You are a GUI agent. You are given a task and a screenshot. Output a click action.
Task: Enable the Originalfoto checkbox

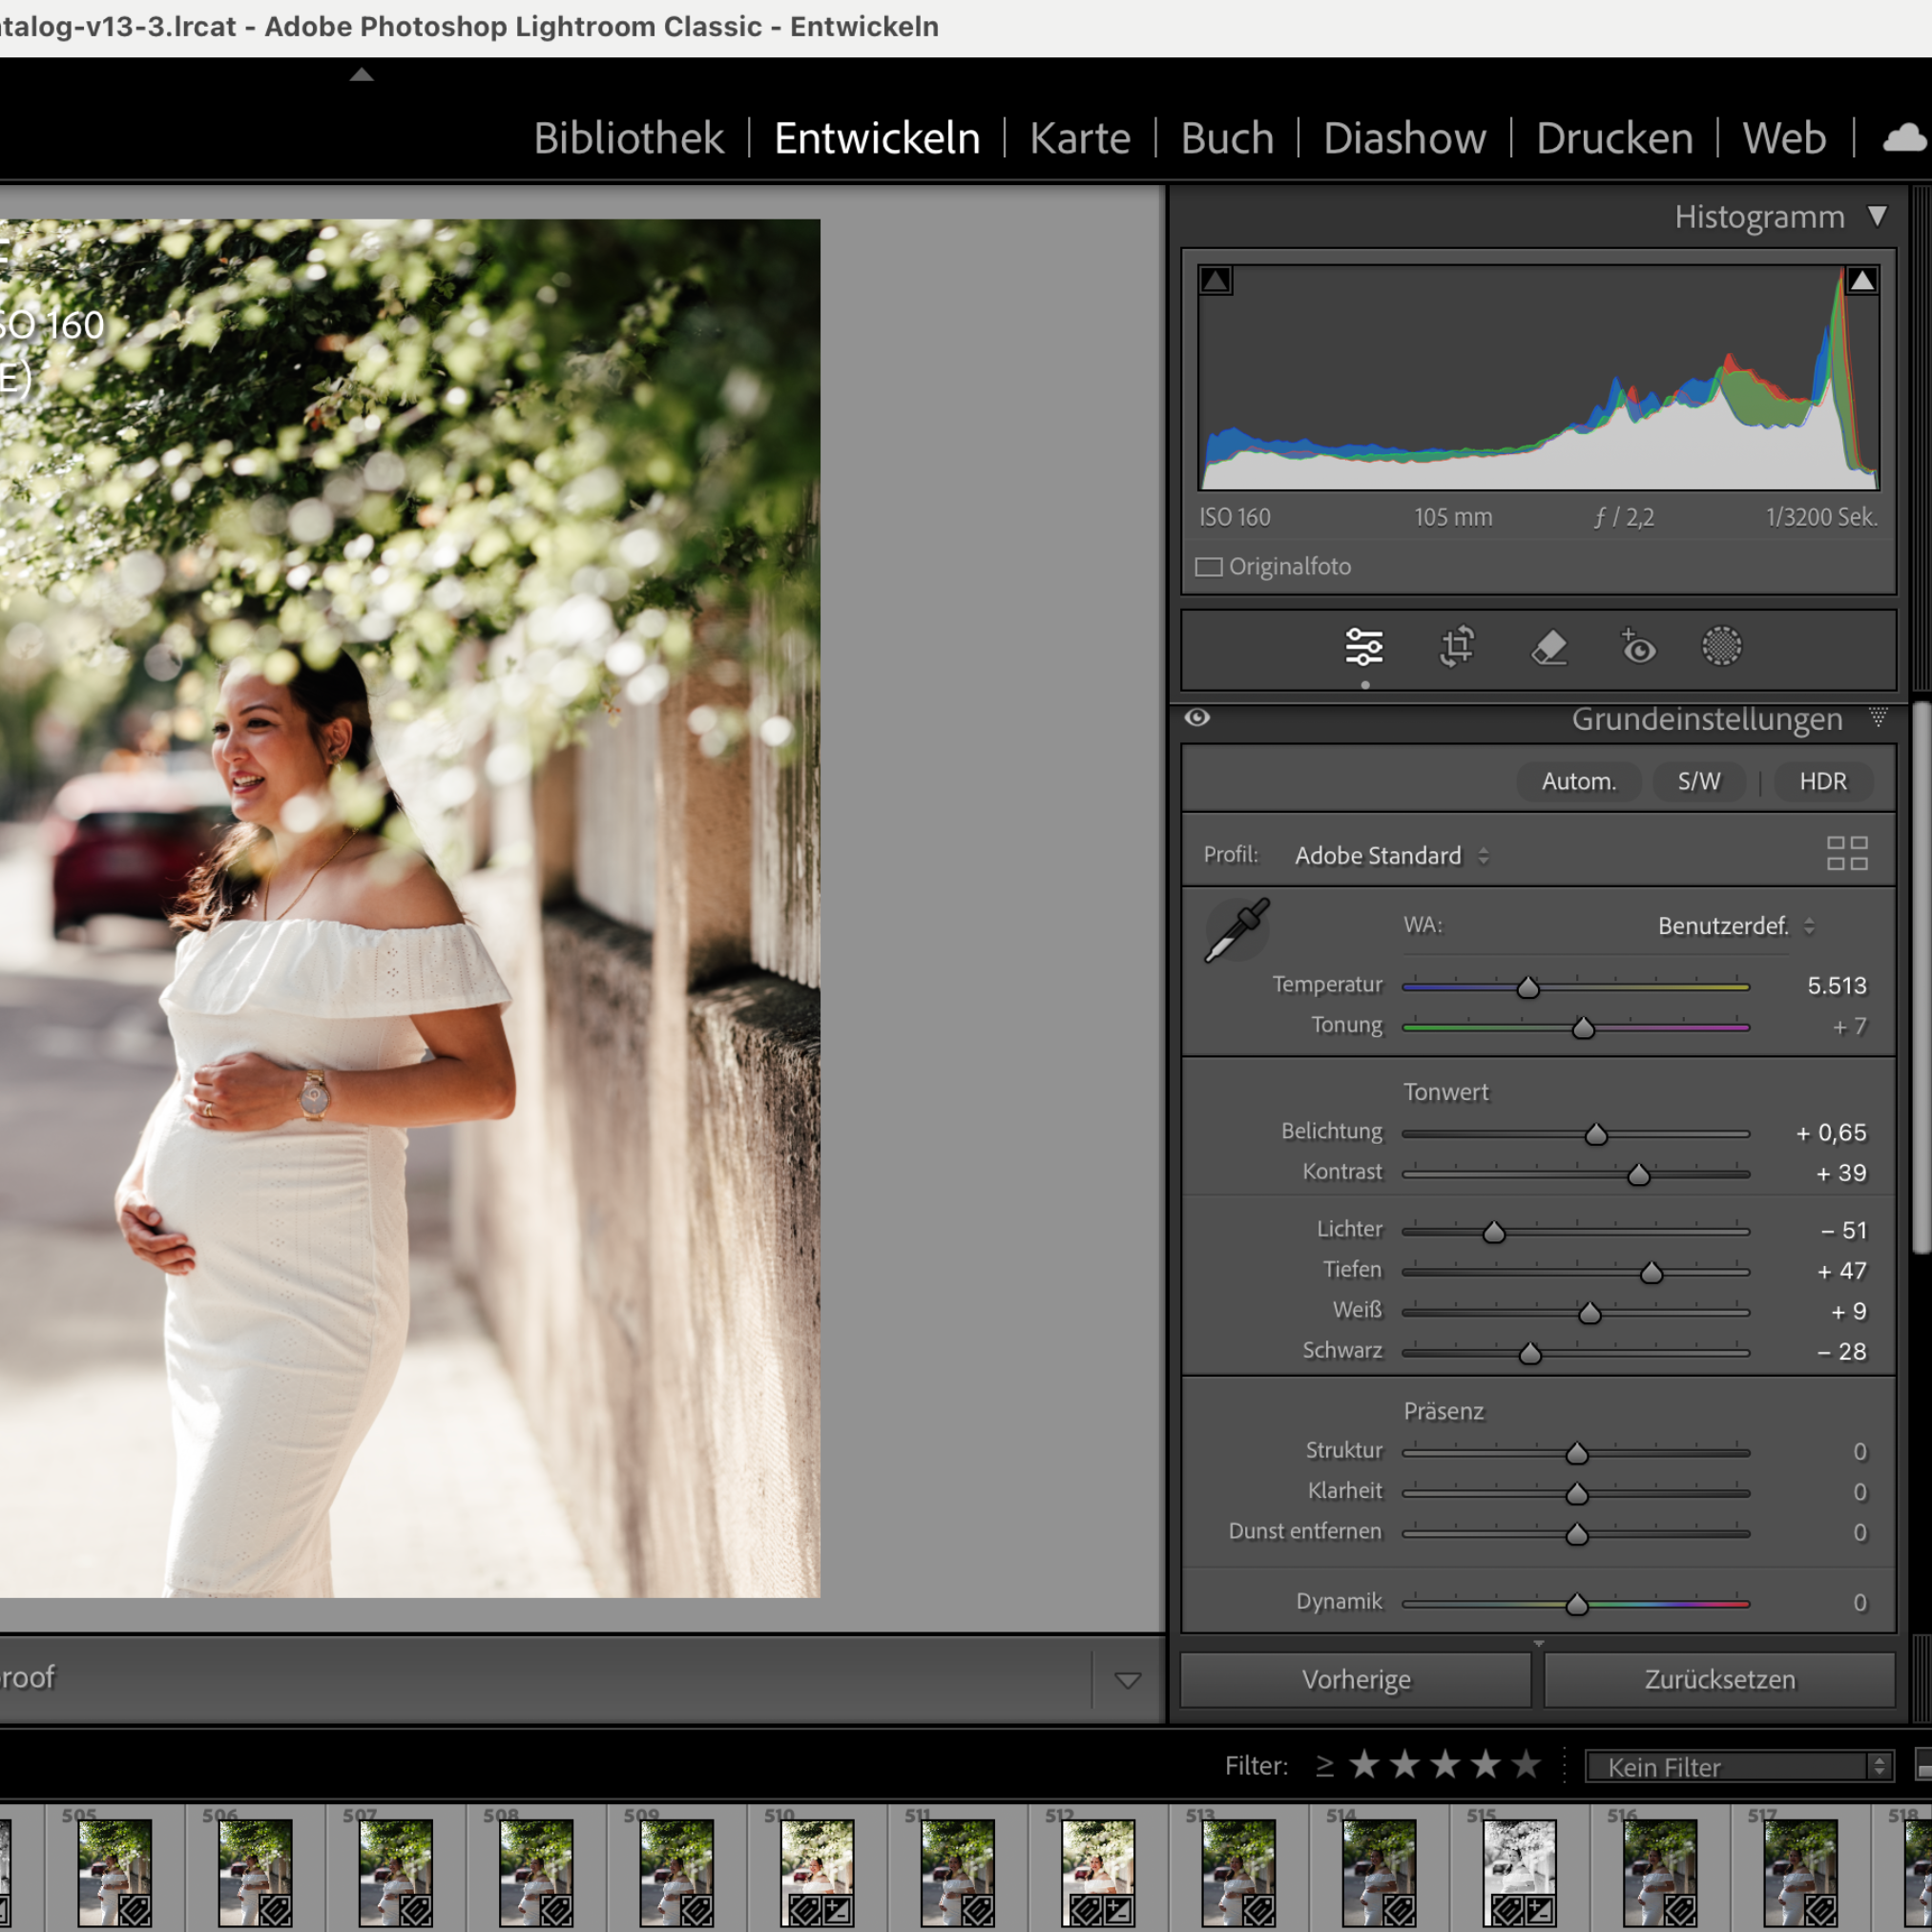1209,567
